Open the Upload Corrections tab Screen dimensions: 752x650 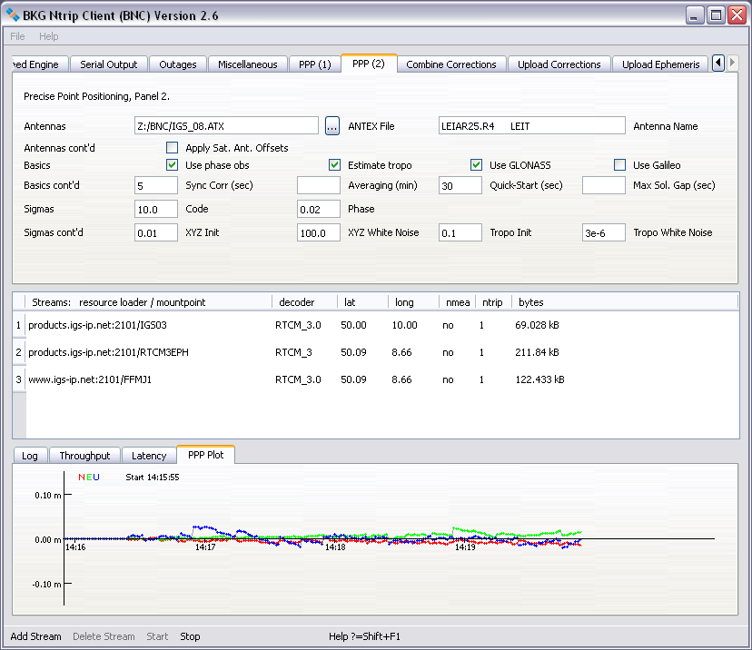(559, 64)
